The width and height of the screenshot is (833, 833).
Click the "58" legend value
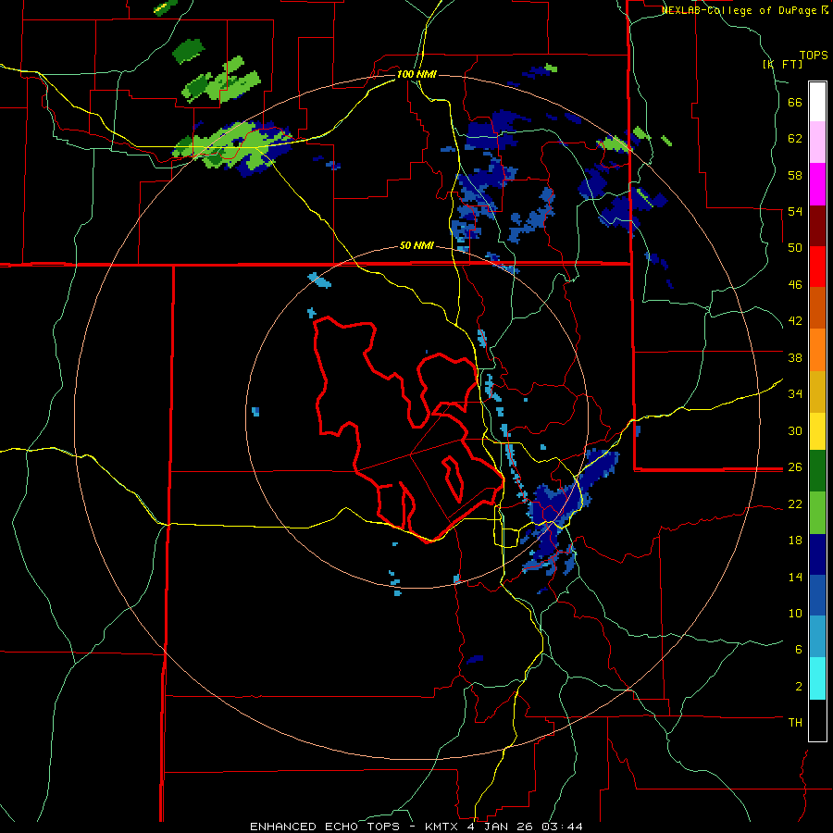[x=795, y=175]
